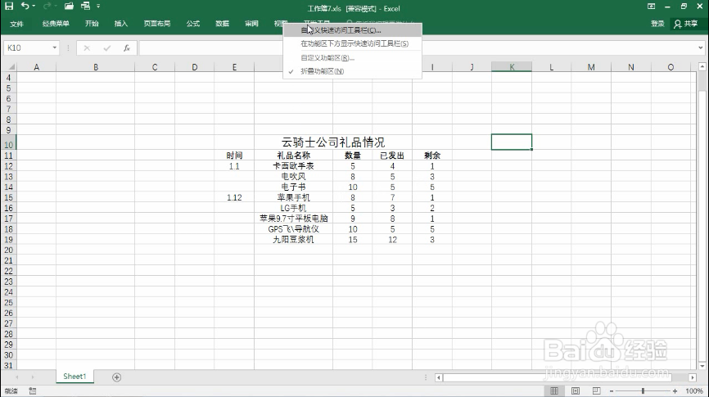Select column B header
Screen dimensions: 709x397
coord(96,67)
